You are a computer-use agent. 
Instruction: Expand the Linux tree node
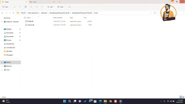click(2, 70)
